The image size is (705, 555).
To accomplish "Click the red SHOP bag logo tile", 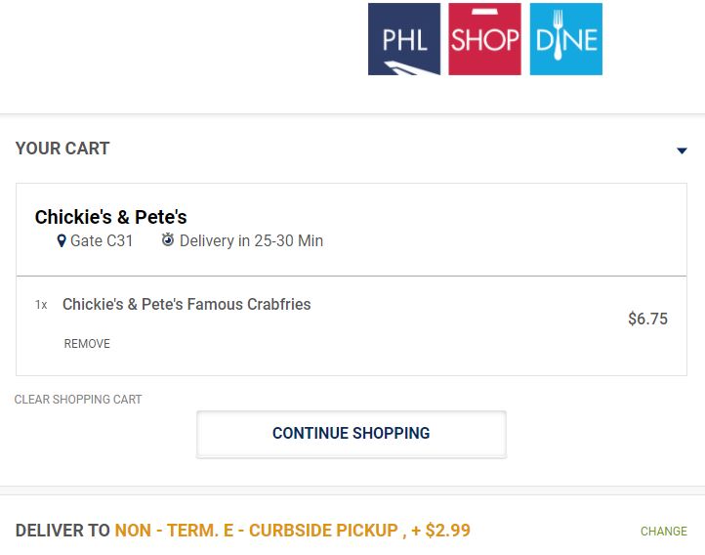I will 484,39.
